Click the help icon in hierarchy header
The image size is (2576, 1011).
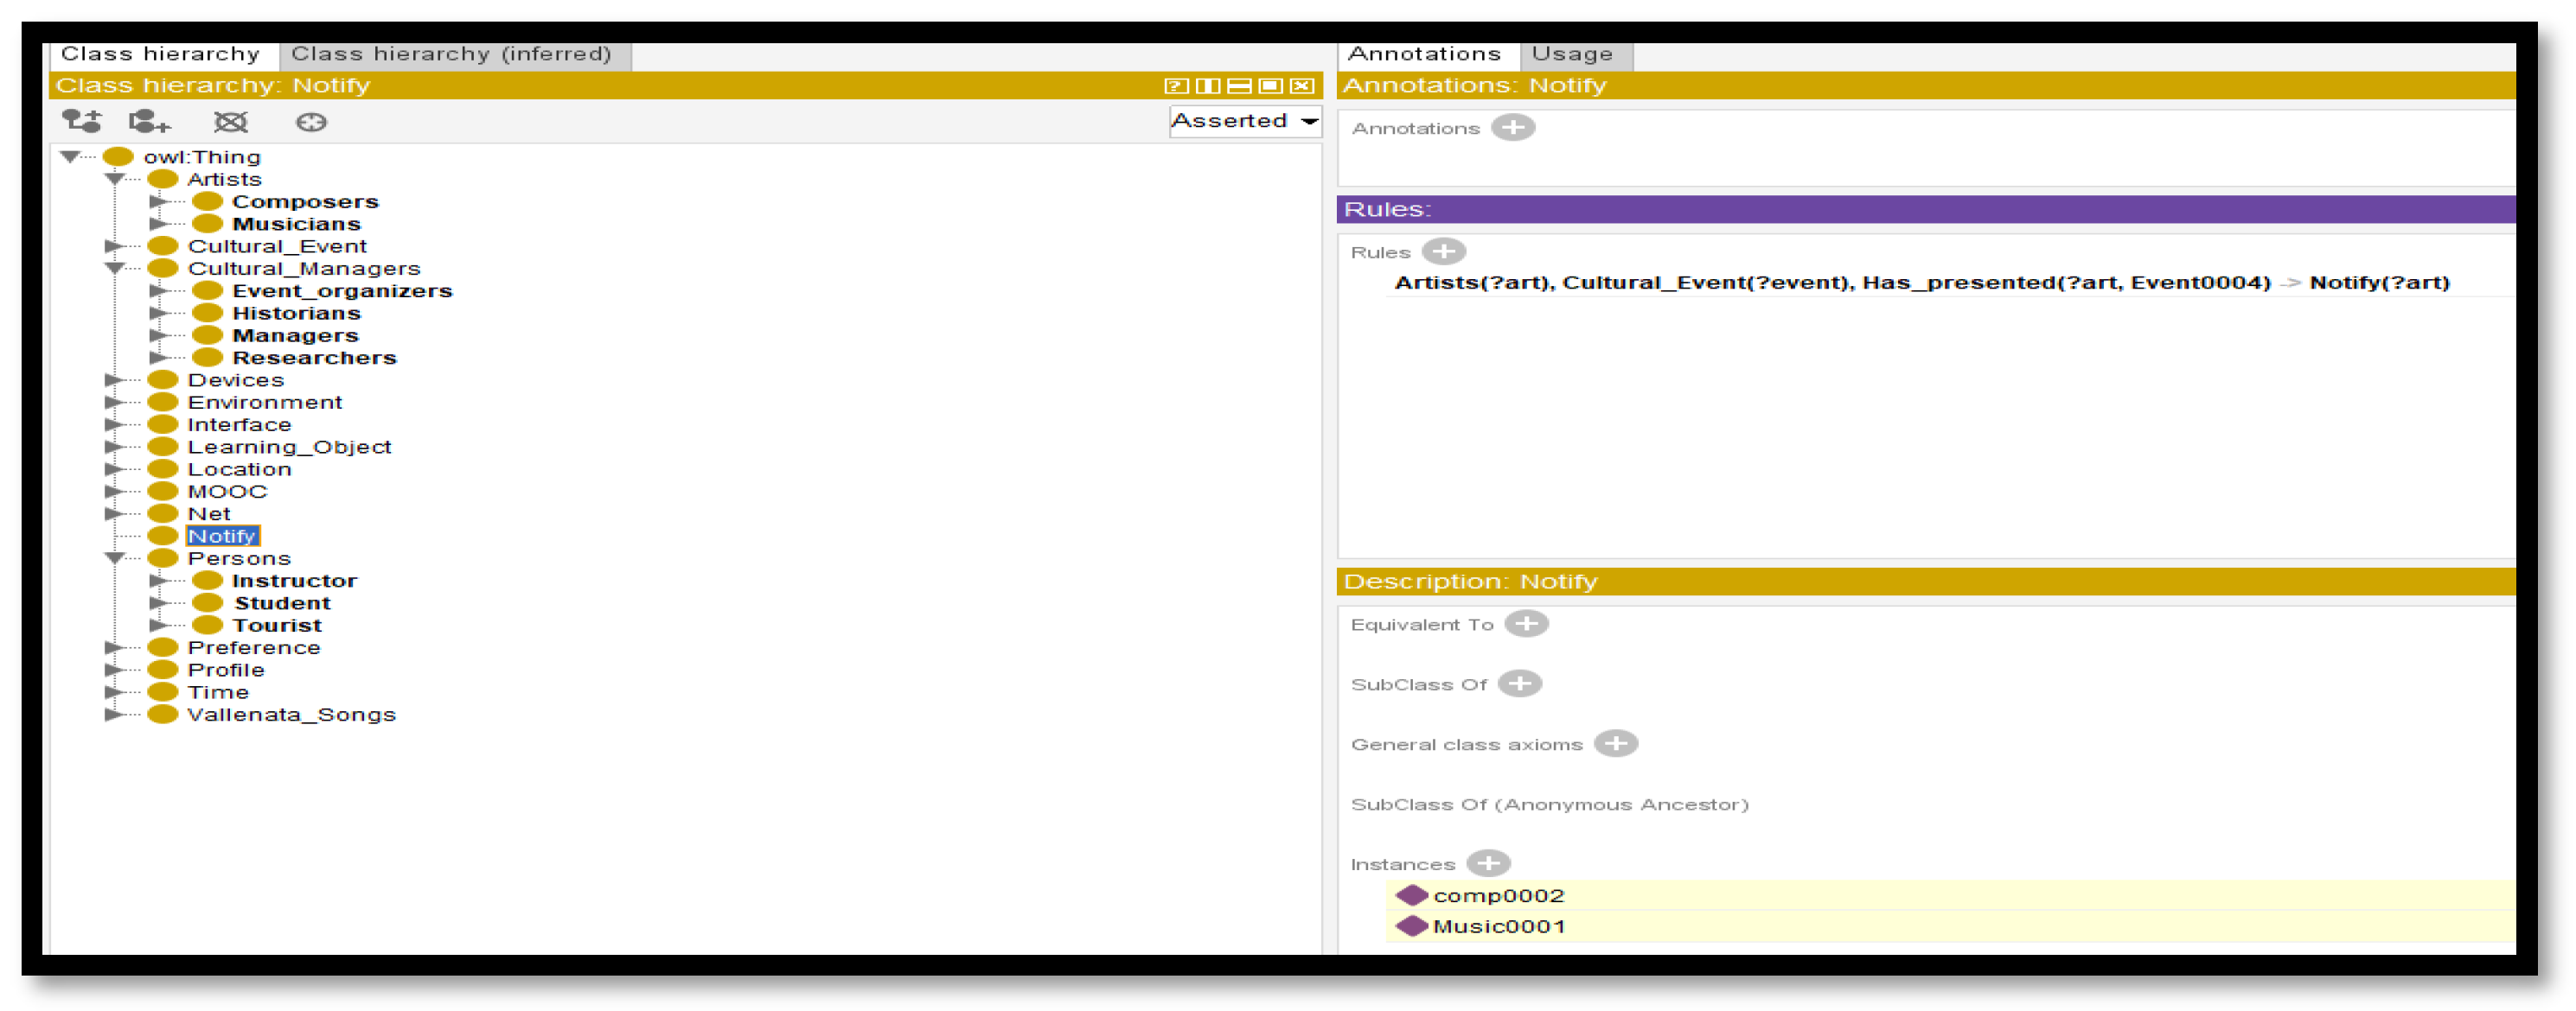(1176, 86)
